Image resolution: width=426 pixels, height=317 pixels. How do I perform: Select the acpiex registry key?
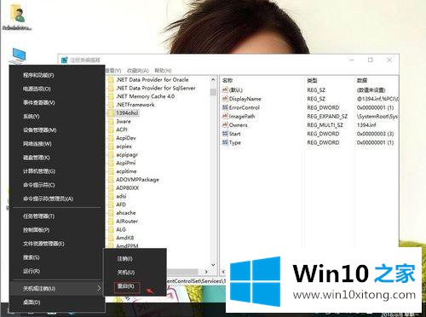pyautogui.click(x=124, y=147)
